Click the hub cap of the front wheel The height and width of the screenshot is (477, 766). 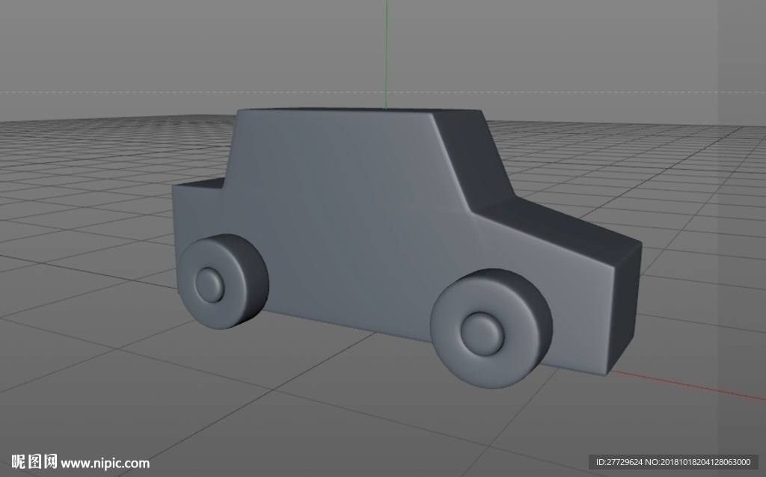(x=482, y=334)
